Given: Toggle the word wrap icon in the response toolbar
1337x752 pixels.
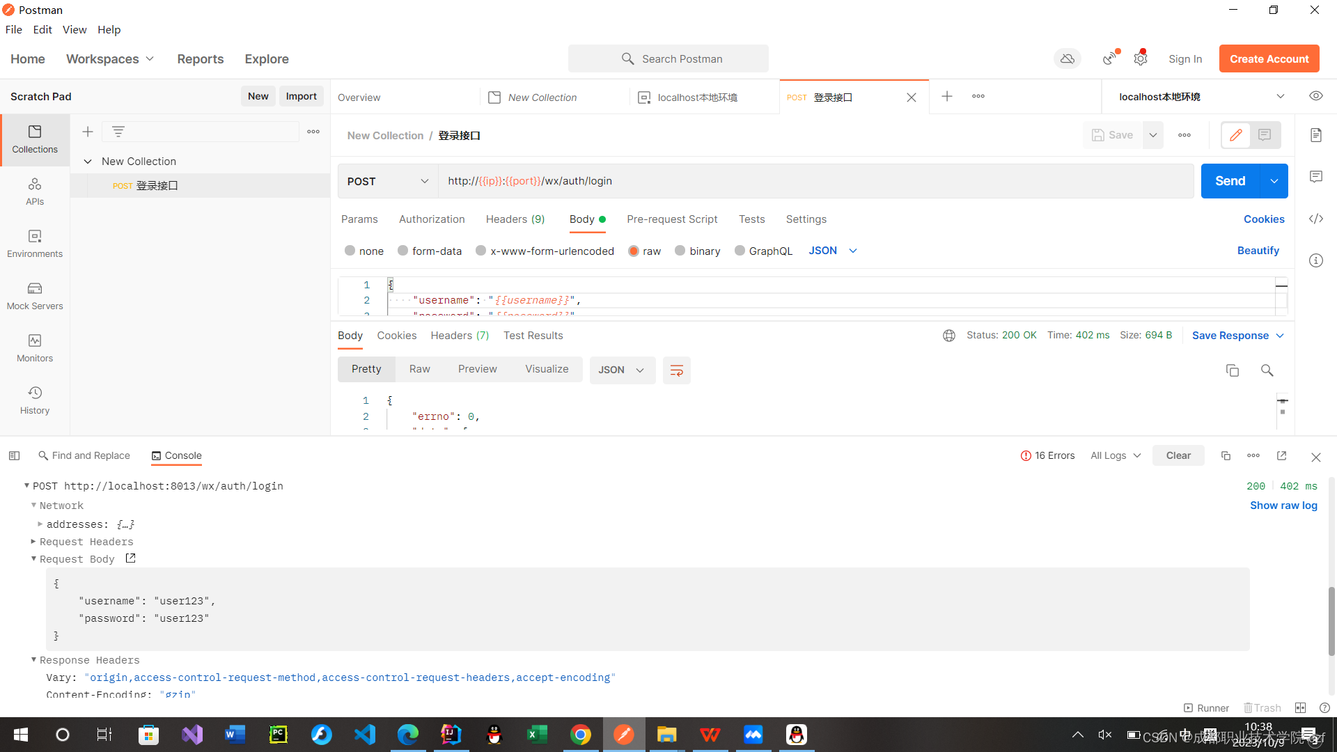Looking at the screenshot, I should click(x=676, y=370).
